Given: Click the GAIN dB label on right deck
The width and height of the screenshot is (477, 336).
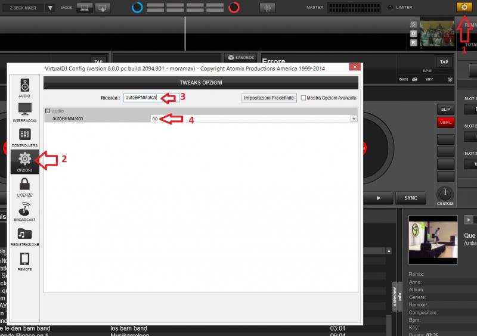Looking at the screenshot, I should (408, 80).
